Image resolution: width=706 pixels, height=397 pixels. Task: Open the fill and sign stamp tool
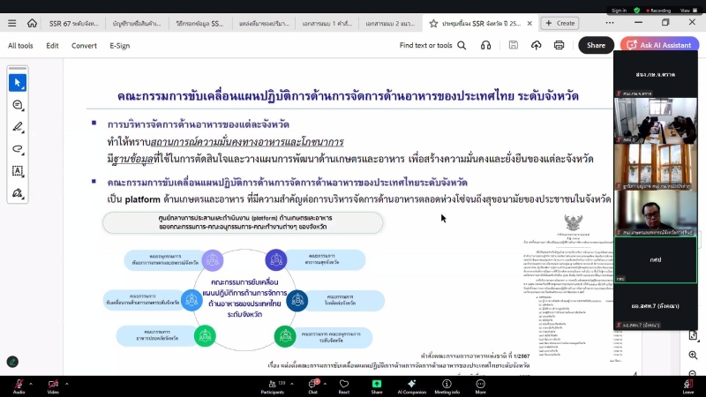(18, 193)
